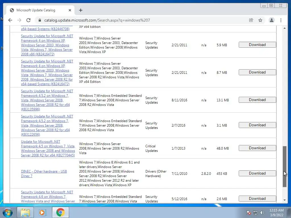This screenshot has width=291, height=218.
Task: Open Action Center flag icon in tray
Action: (x=249, y=213)
